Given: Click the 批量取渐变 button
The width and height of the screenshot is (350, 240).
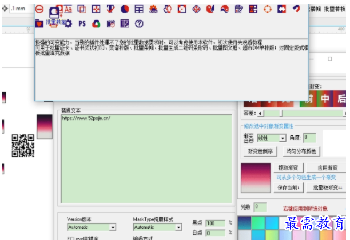Looking at the screenshot, I should [x=327, y=188].
